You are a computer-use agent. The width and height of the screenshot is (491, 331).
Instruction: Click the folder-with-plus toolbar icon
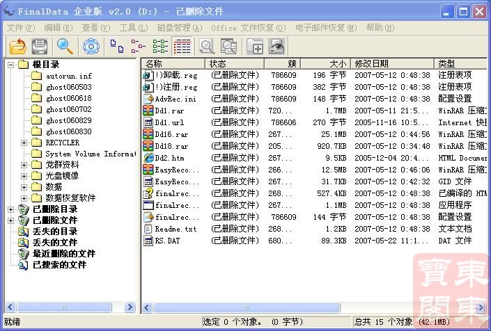256,47
